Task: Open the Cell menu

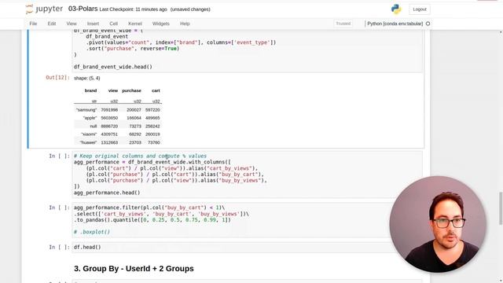Action: tap(113, 24)
